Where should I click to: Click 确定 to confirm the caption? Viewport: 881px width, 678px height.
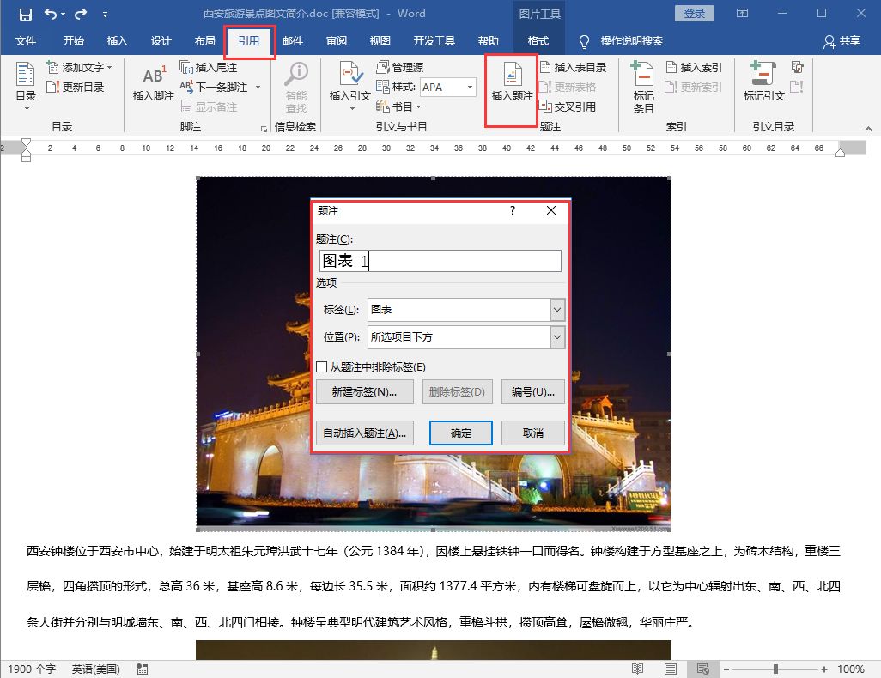(x=460, y=433)
